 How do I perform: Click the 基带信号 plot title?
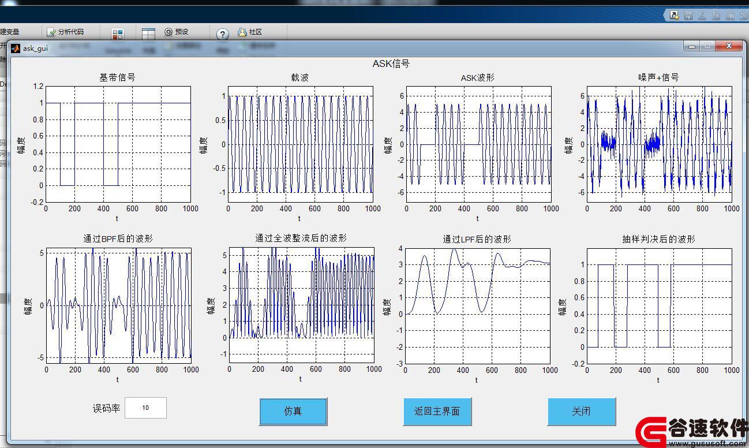[x=118, y=77]
